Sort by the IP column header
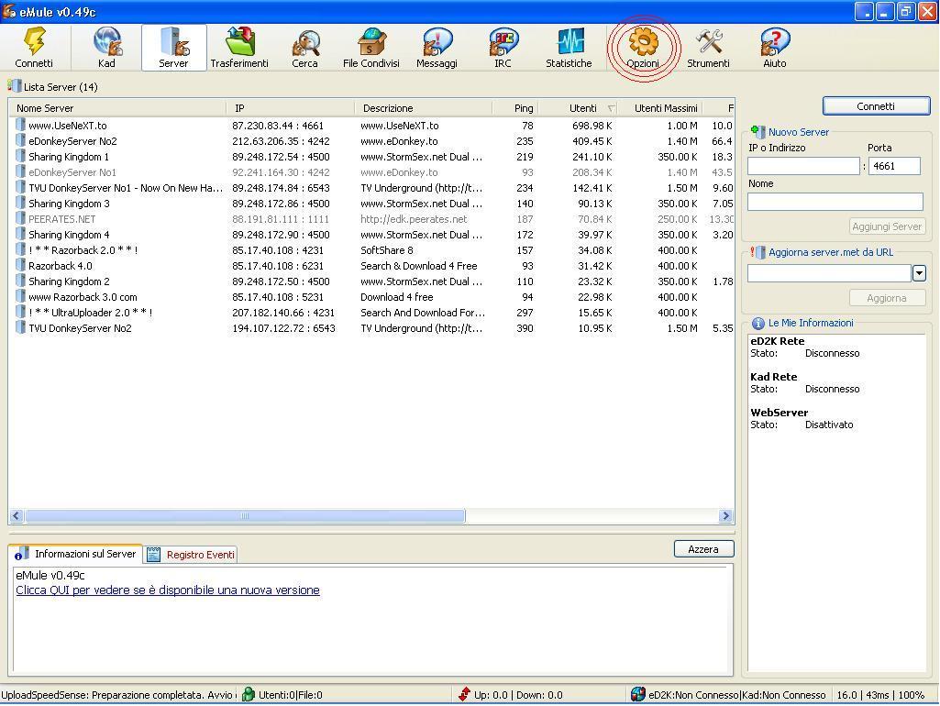 click(x=291, y=108)
